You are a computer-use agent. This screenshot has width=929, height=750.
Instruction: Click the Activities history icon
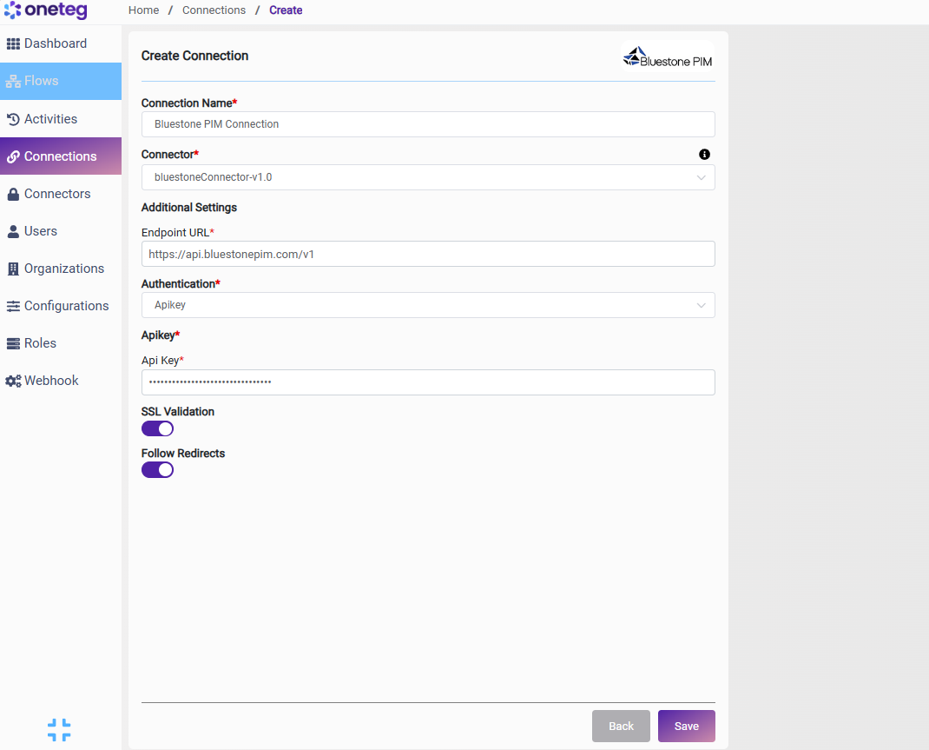coord(13,119)
